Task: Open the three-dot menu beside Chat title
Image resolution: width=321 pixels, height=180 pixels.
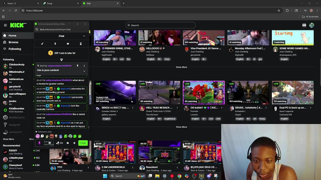Action: (84, 36)
